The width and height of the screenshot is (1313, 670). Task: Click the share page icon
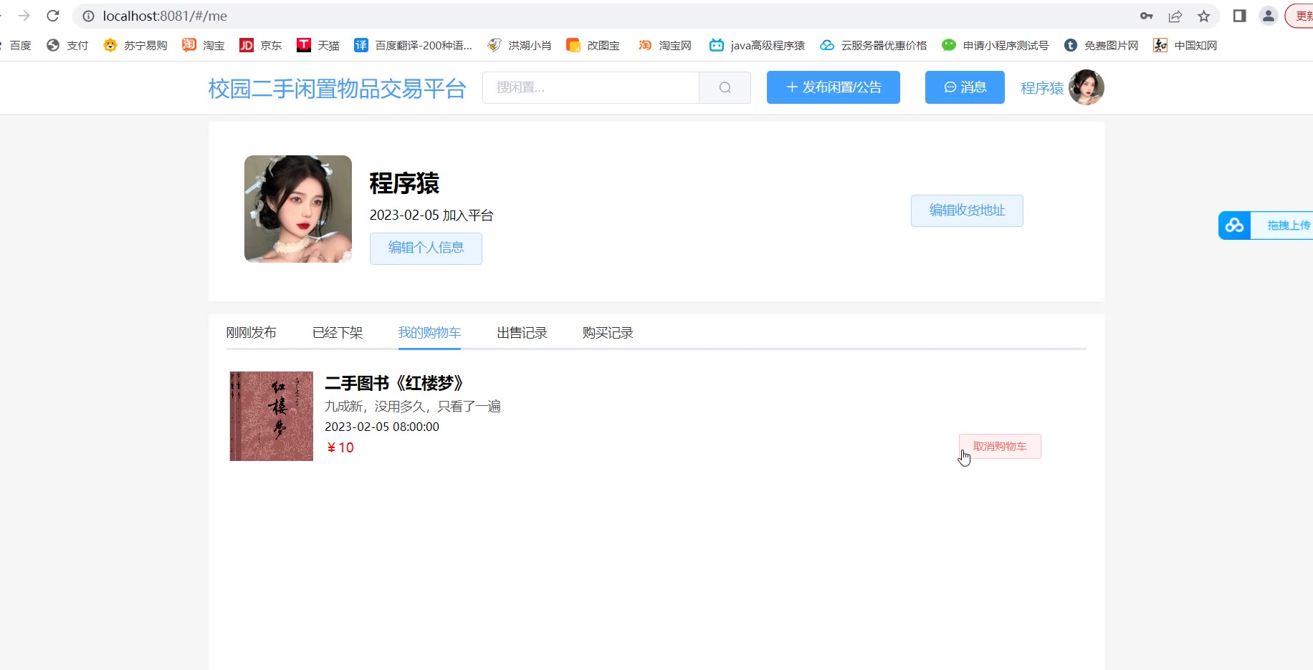point(1175,16)
